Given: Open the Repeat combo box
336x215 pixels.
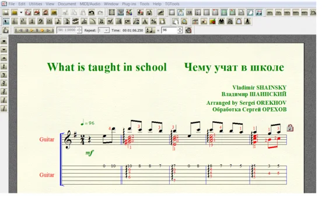Looking at the screenshot, I should (104, 30).
